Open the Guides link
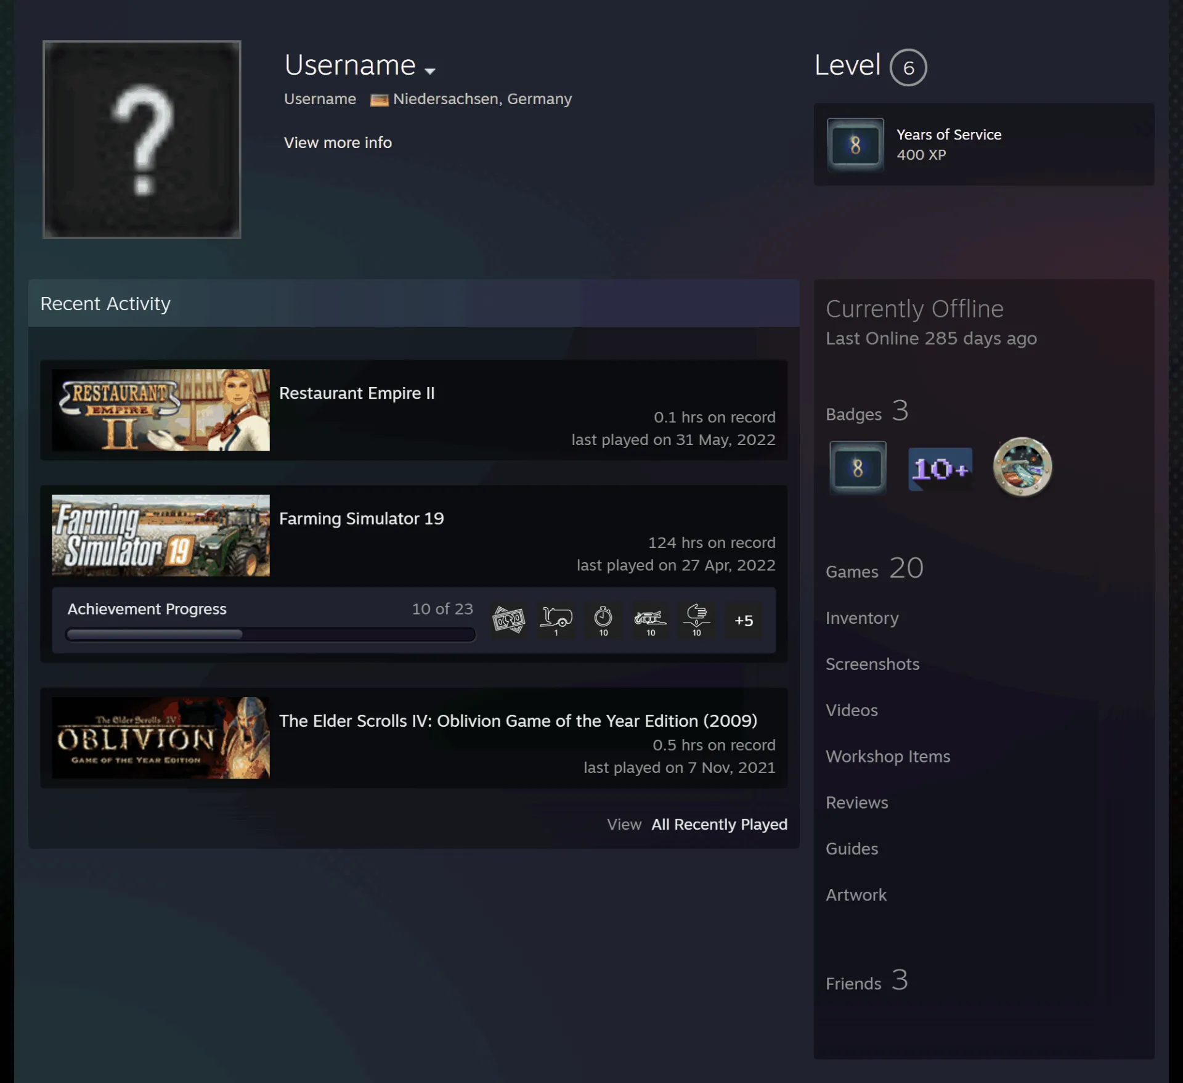Screen dimensions: 1183x1083 (x=852, y=849)
